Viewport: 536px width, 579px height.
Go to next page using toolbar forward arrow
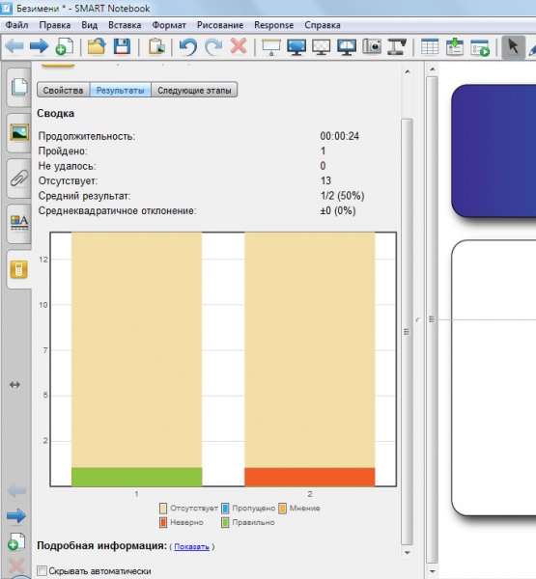click(x=40, y=47)
